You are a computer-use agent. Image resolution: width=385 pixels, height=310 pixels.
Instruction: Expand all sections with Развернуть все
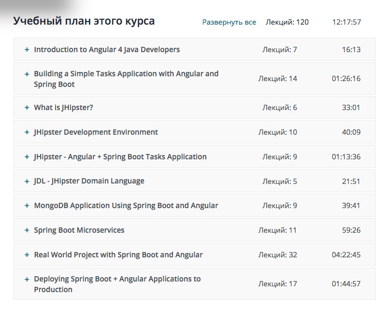(229, 22)
